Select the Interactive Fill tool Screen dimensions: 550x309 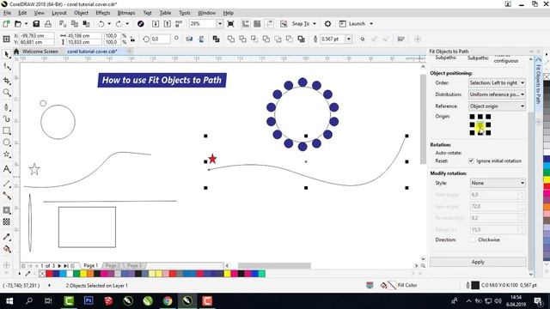6,249
